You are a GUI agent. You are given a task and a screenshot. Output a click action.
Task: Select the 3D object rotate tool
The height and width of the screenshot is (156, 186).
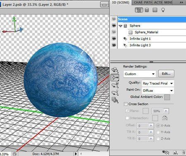(115, 70)
